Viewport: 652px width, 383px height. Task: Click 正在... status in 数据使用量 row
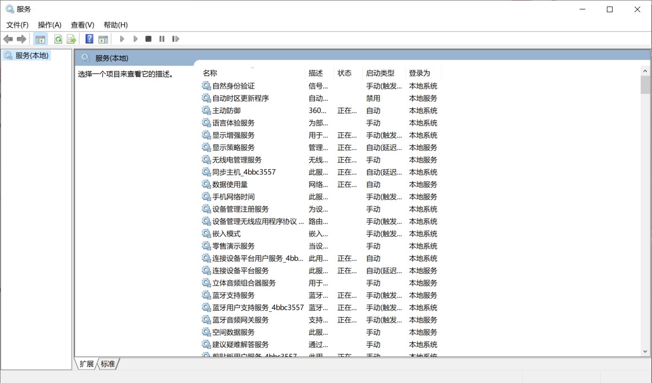(347, 184)
